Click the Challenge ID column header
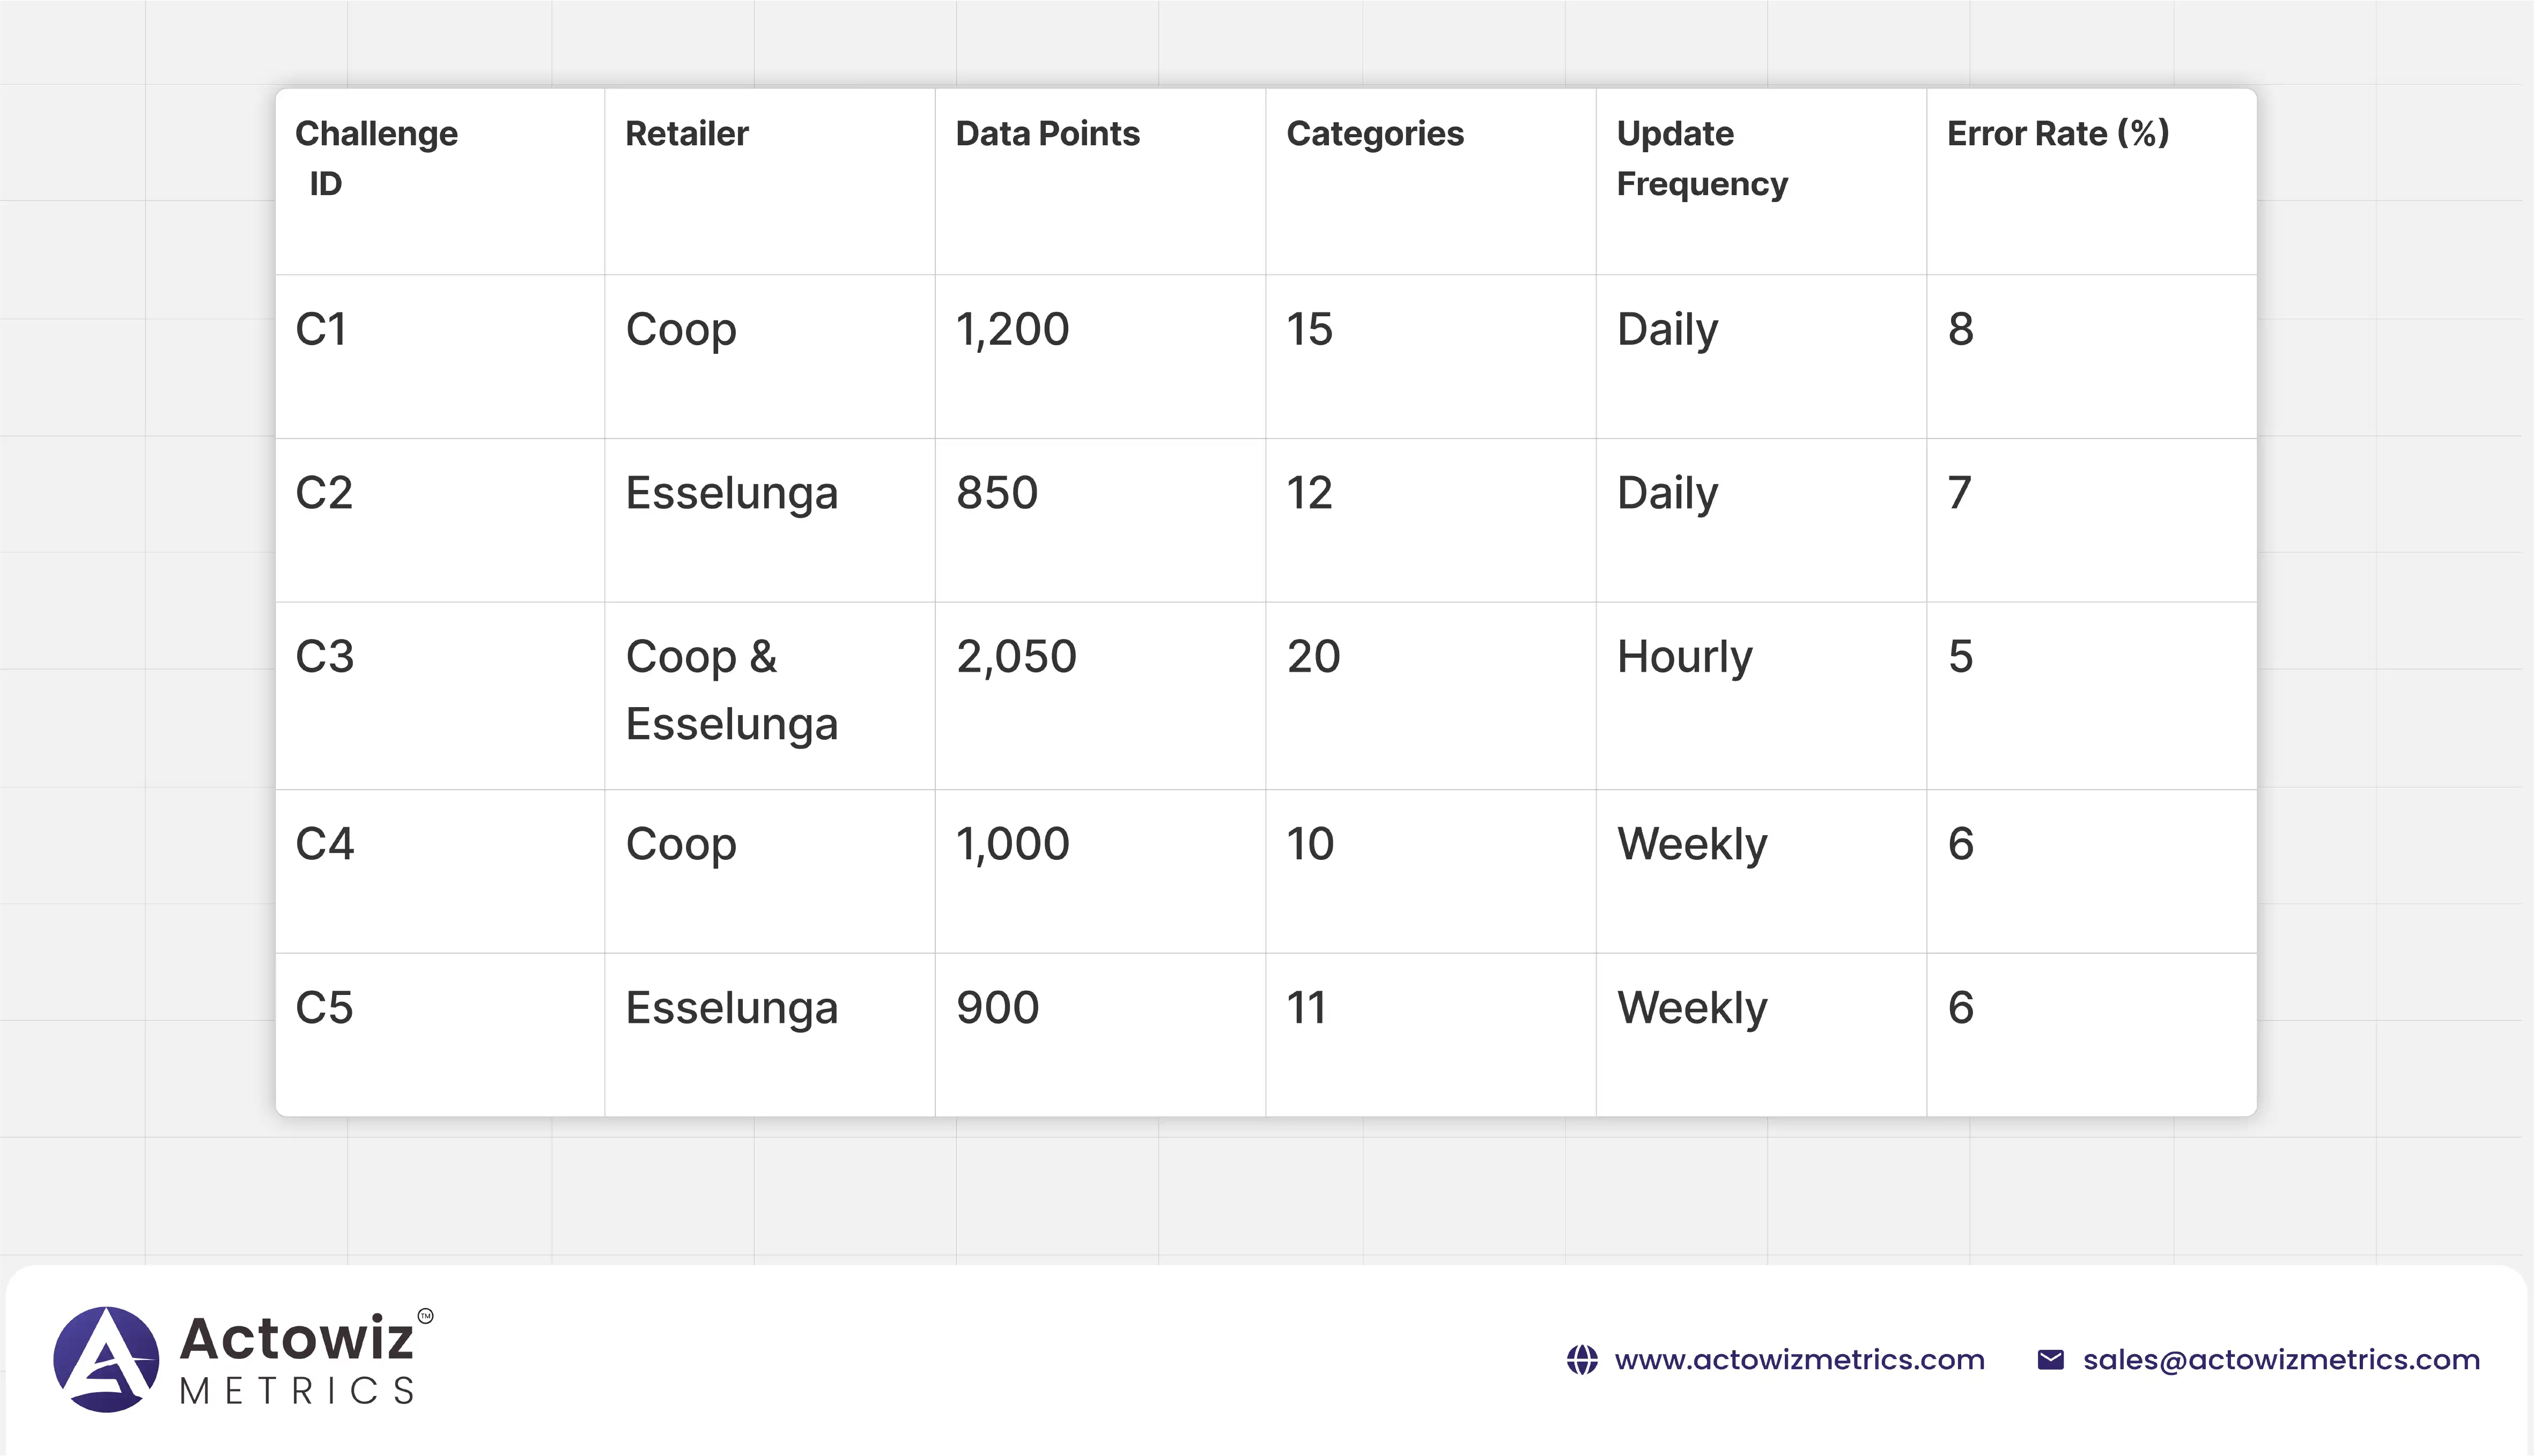This screenshot has height=1456, width=2534. coord(376,158)
